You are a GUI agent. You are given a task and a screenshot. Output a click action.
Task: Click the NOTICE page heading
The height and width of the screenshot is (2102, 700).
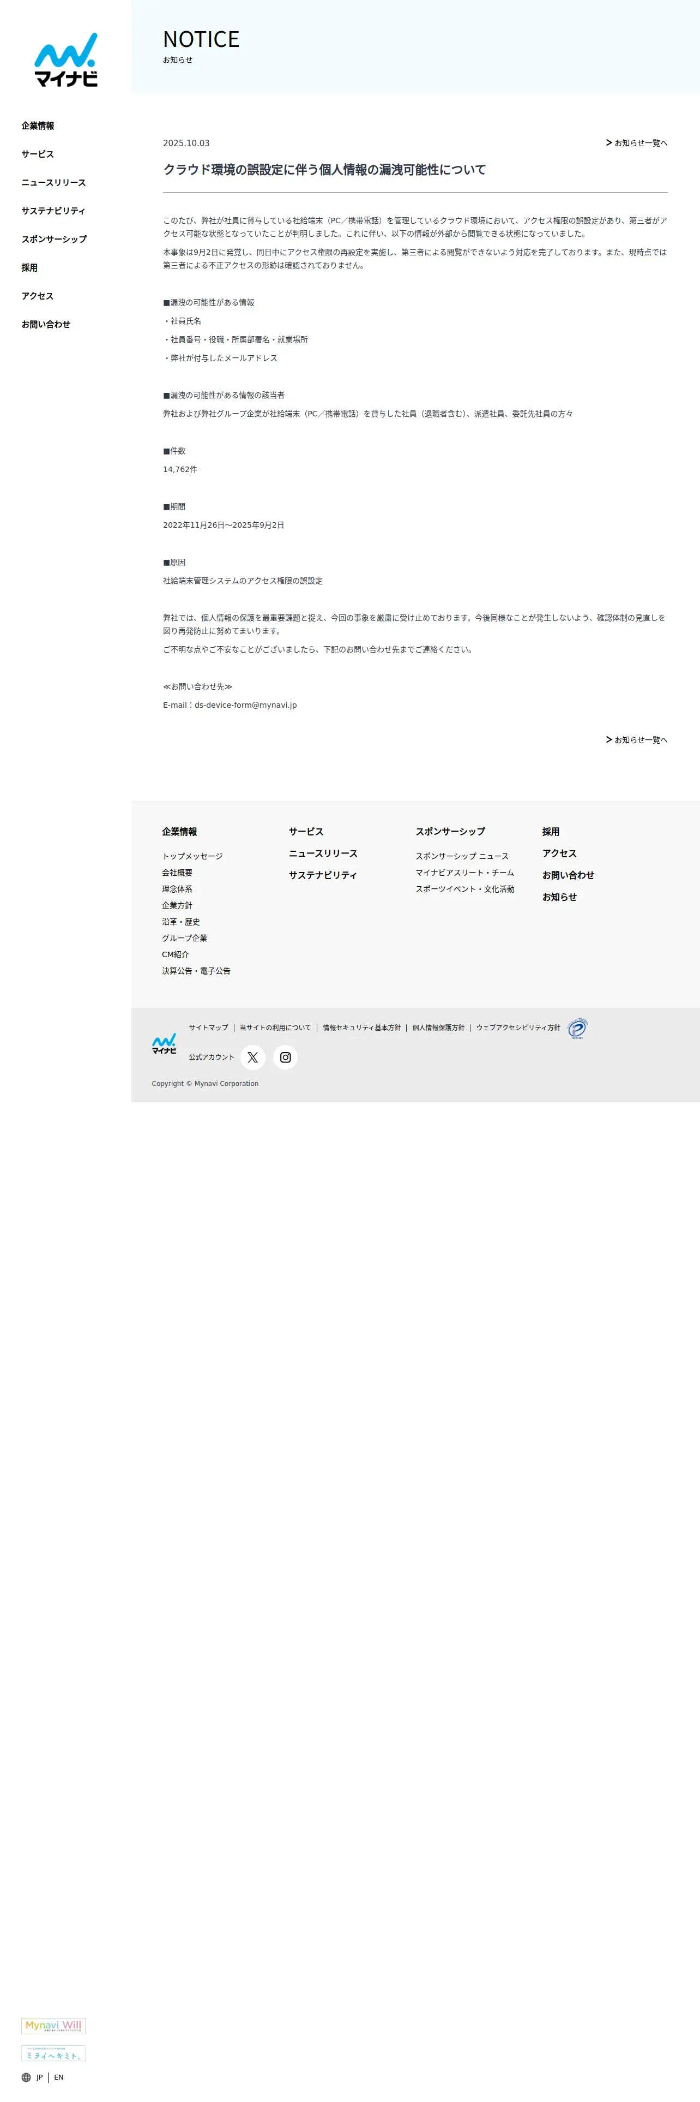point(201,39)
